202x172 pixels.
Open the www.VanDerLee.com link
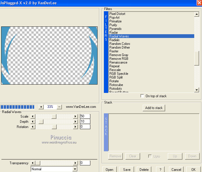coord(81,107)
